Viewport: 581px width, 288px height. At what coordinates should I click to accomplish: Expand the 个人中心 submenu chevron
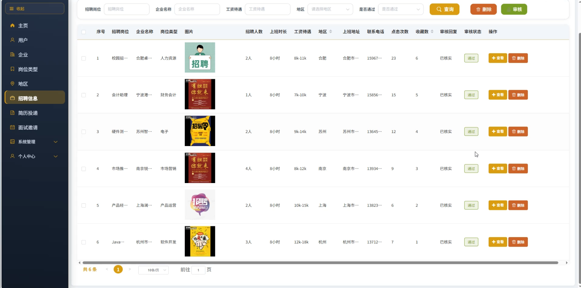(56, 156)
